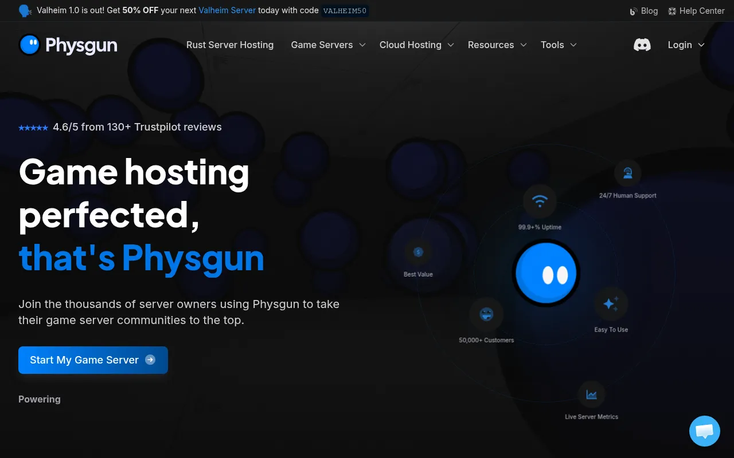734x458 pixels.
Task: Click the 50,000+ Customers label
Action: click(486, 340)
